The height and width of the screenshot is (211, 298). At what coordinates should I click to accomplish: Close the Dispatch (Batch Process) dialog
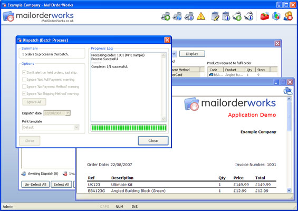point(167,40)
